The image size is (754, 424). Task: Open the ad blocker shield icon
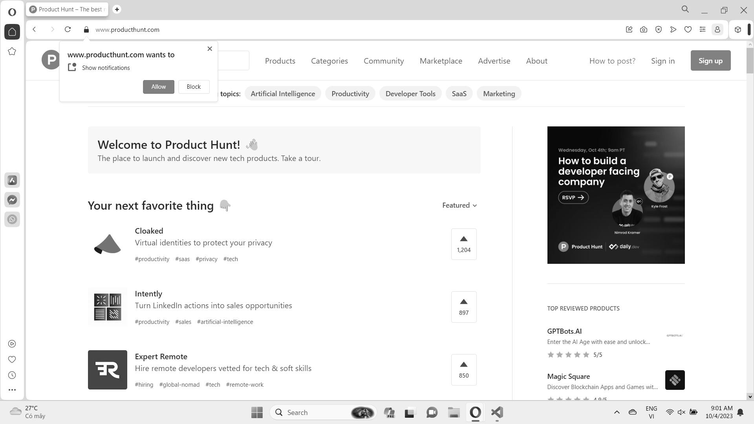659,29
